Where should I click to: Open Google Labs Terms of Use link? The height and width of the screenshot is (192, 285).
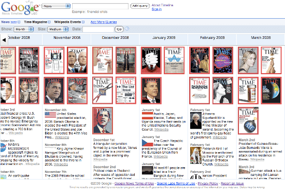[176, 184]
